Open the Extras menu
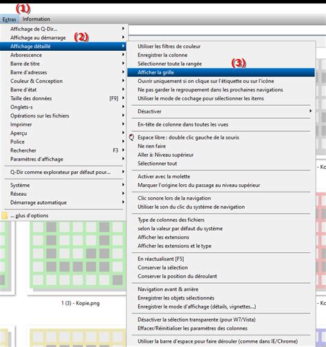Viewport: 326px width, 347px height. pyautogui.click(x=10, y=19)
